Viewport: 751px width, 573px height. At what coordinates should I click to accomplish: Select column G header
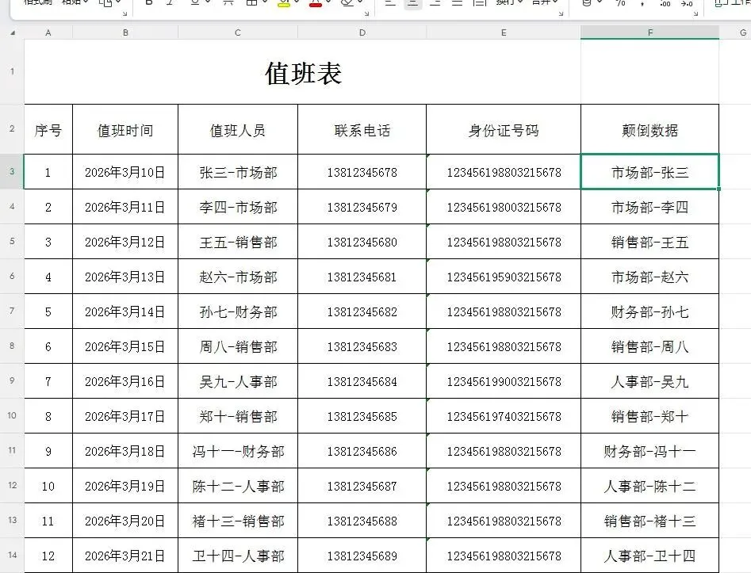735,32
